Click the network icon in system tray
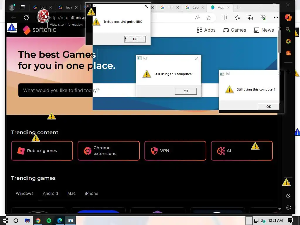This screenshot has height=225, width=300. (256, 221)
